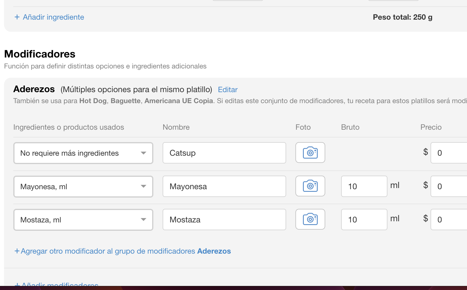Image resolution: width=467 pixels, height=290 pixels.
Task: Add a photo for the Mostaza modifier
Action: (310, 219)
